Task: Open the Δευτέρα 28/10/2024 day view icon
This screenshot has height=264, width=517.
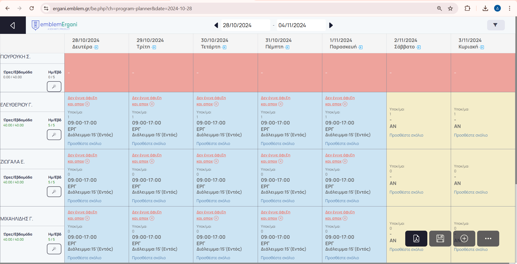Action: (x=96, y=47)
